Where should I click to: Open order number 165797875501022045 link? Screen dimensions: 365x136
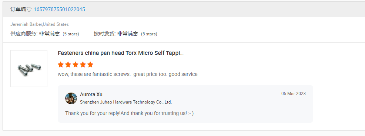[59, 9]
